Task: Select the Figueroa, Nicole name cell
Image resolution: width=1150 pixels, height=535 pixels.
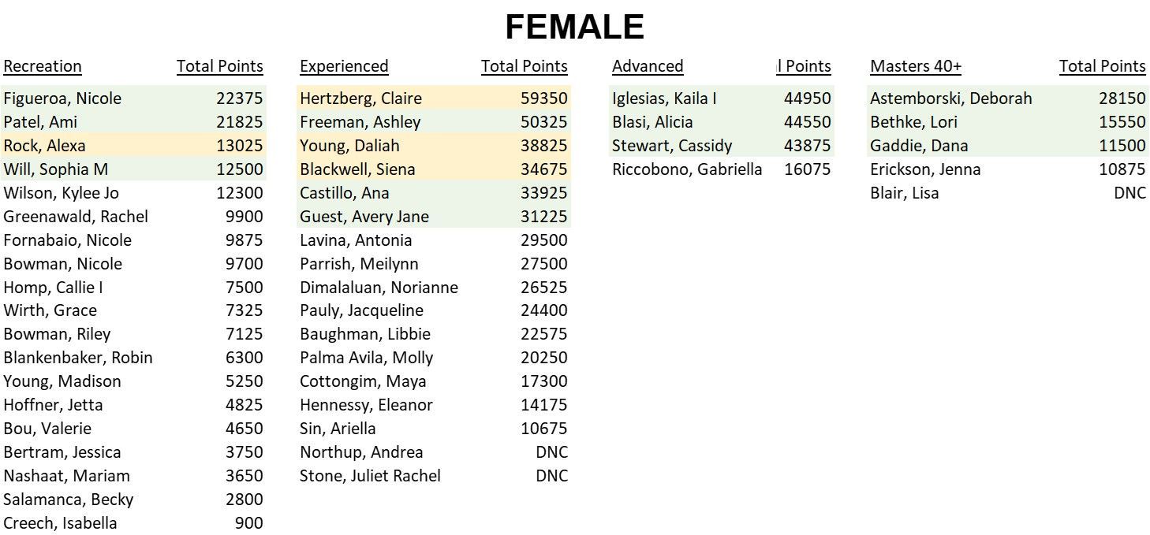Action: [x=62, y=98]
